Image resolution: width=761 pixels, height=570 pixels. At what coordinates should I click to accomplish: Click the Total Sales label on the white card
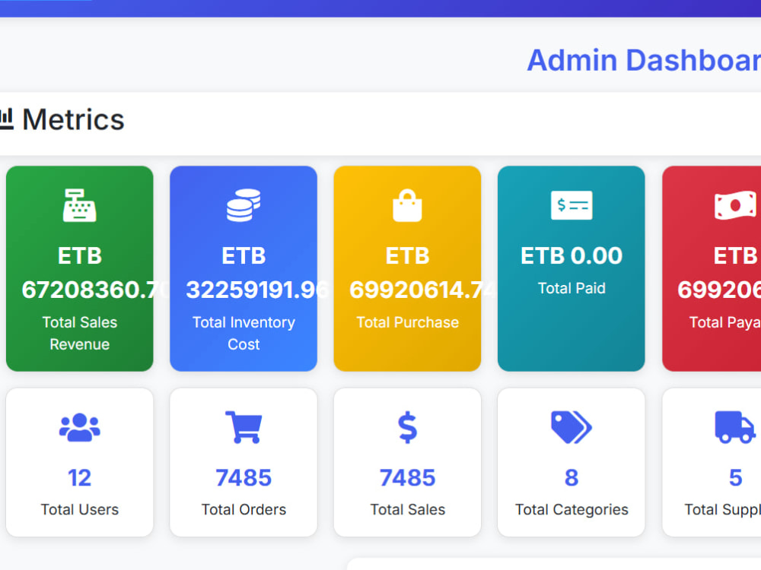click(x=407, y=509)
